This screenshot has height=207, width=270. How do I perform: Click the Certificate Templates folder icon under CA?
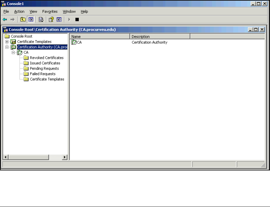(26, 79)
